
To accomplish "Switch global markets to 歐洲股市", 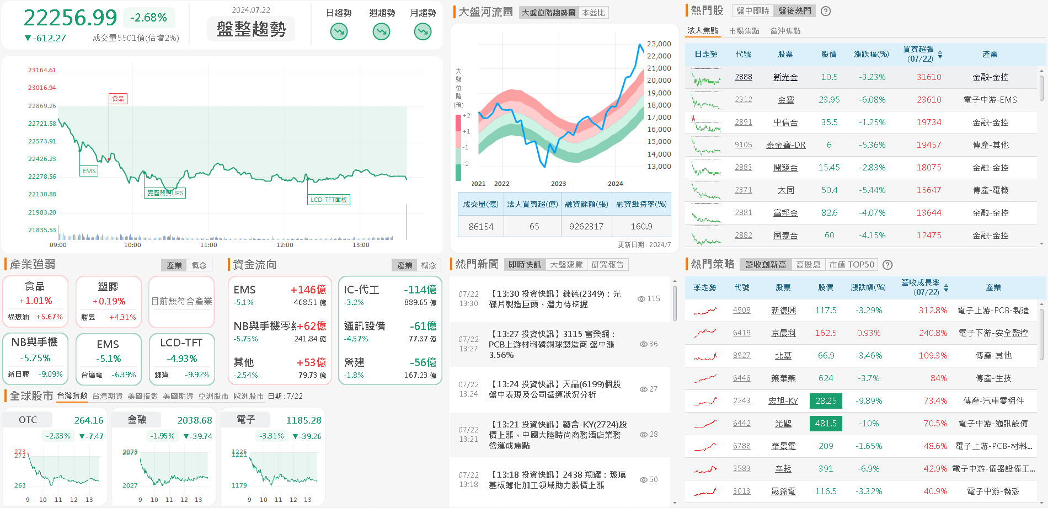I will pos(249,396).
